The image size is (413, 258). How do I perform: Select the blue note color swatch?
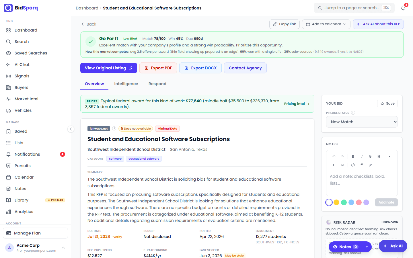coord(351,202)
